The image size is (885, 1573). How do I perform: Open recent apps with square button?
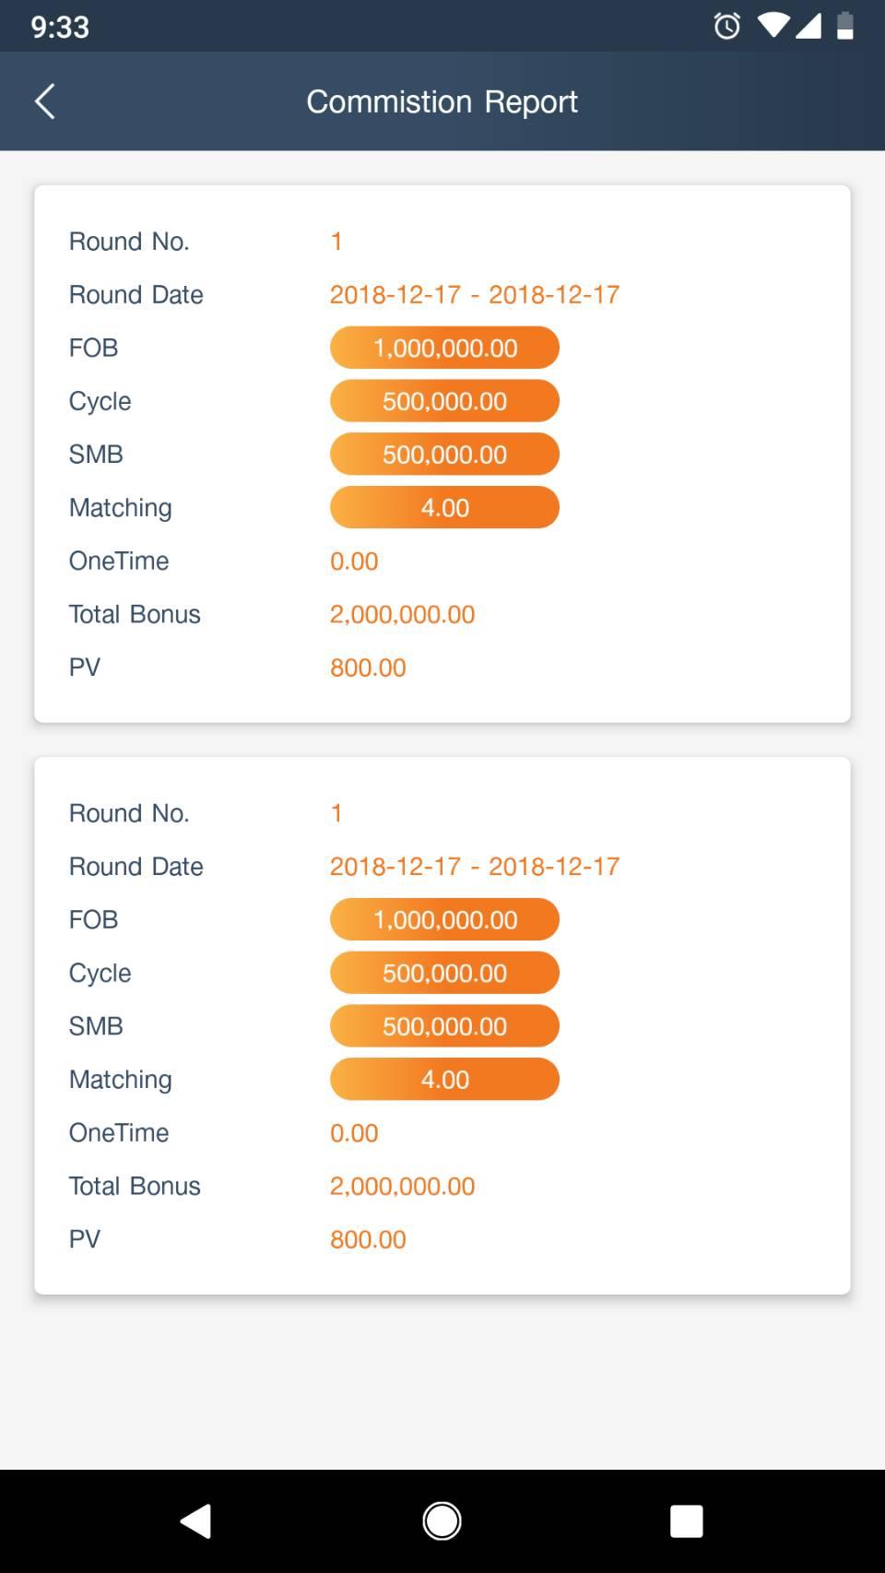click(x=686, y=1520)
